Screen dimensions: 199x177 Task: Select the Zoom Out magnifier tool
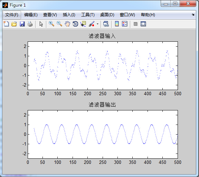(59, 24)
